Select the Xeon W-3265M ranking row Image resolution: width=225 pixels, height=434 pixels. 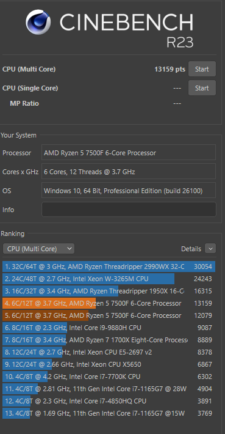(109, 279)
